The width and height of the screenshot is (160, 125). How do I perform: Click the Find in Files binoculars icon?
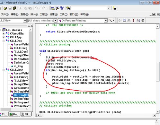pyautogui.click(x=68, y=8)
